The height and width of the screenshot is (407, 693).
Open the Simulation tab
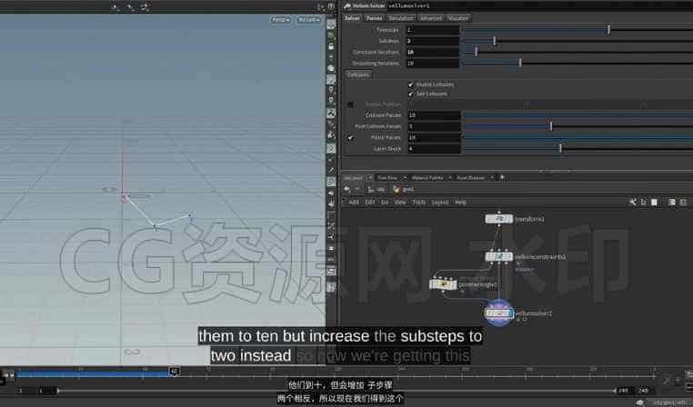[x=401, y=18]
